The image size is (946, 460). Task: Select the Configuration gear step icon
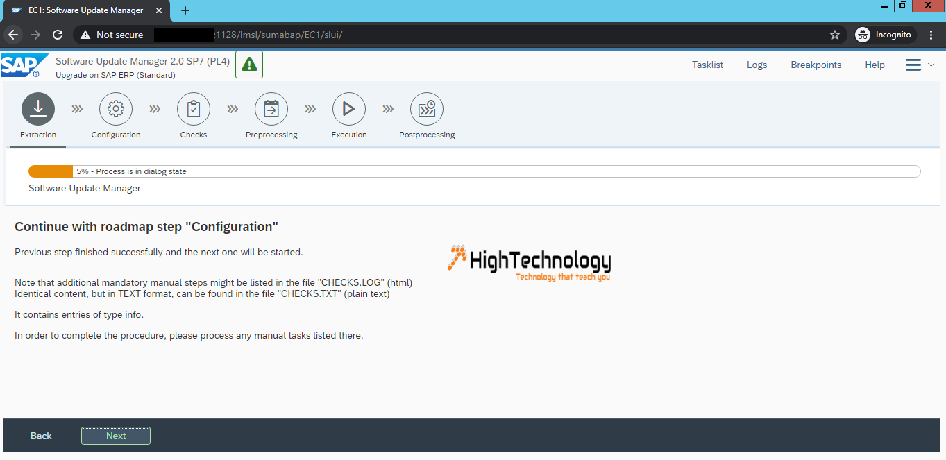coord(116,109)
